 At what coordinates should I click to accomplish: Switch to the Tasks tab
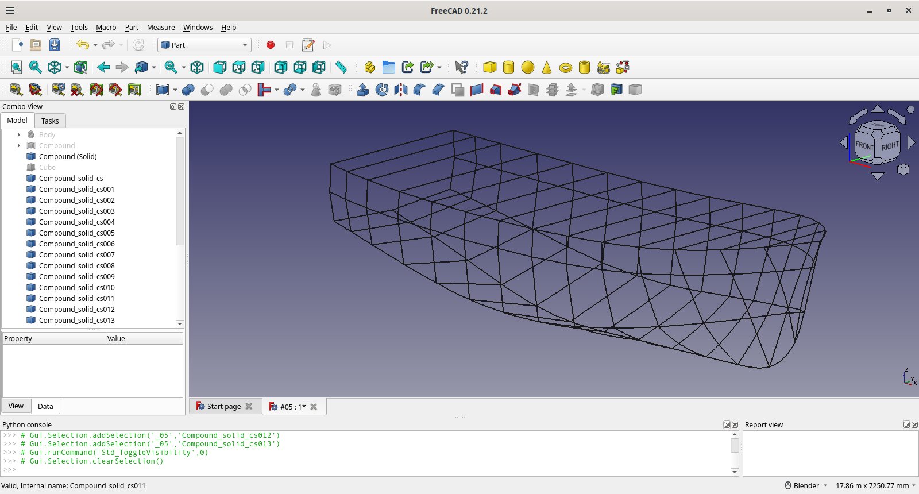[50, 121]
